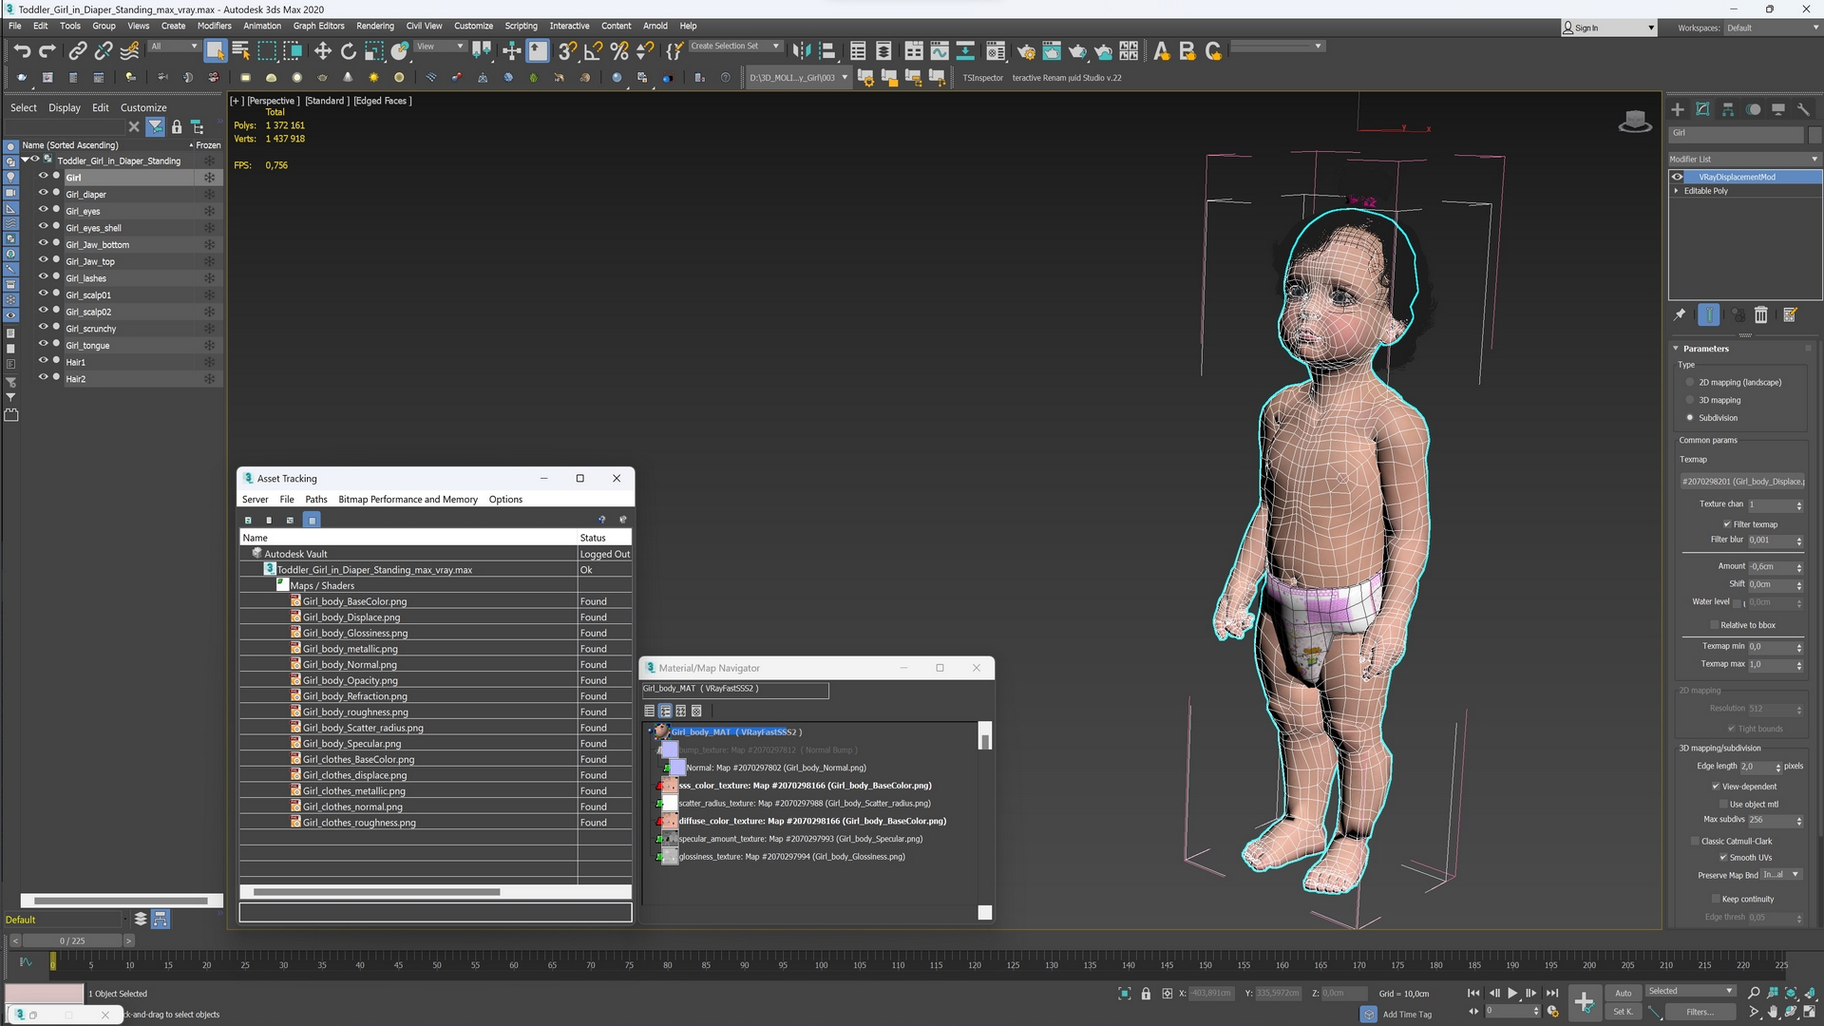Toggle View-dependent checkbox
This screenshot has height=1026, width=1824.
point(1716,787)
